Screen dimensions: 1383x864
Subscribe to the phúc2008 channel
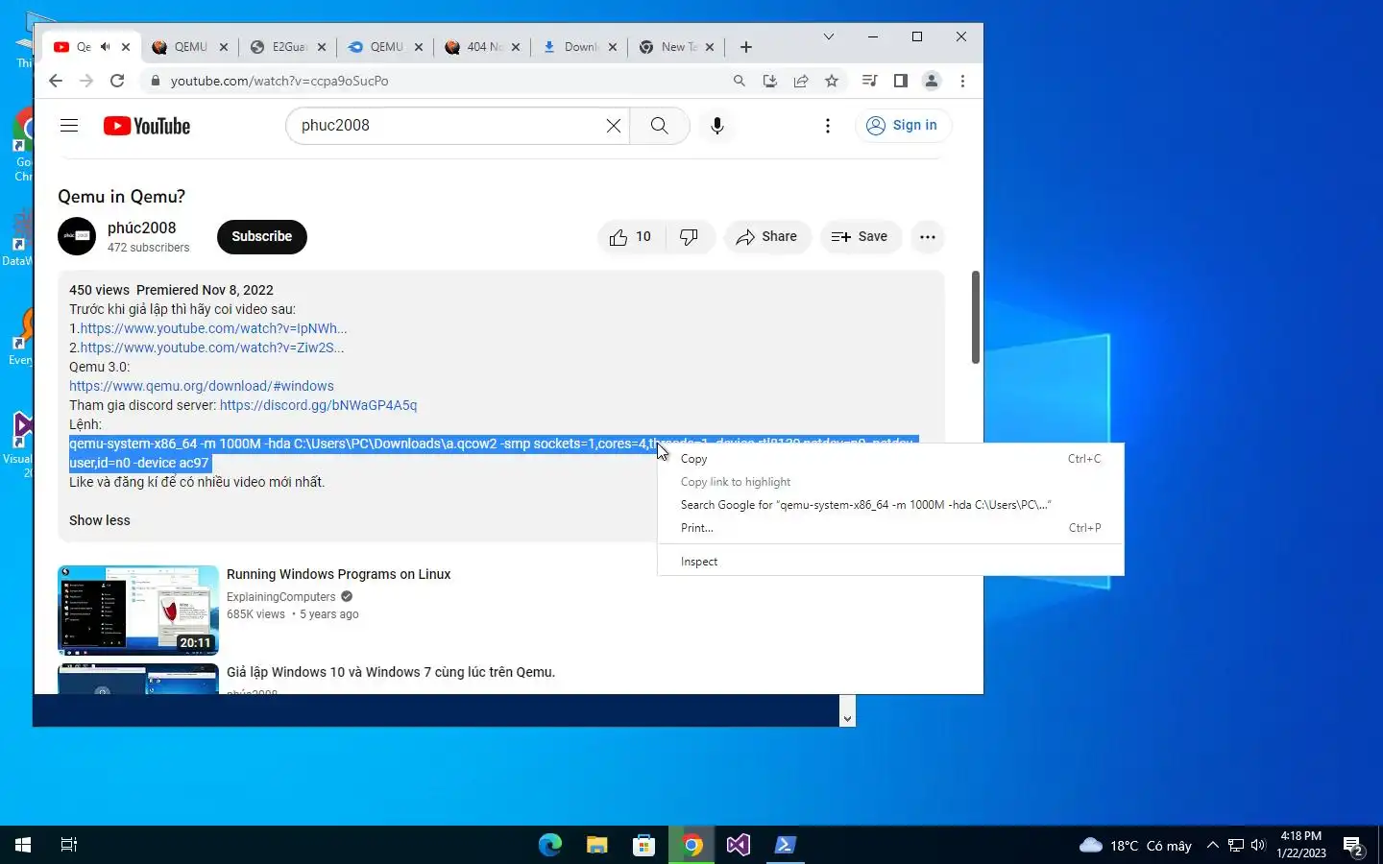click(x=262, y=236)
